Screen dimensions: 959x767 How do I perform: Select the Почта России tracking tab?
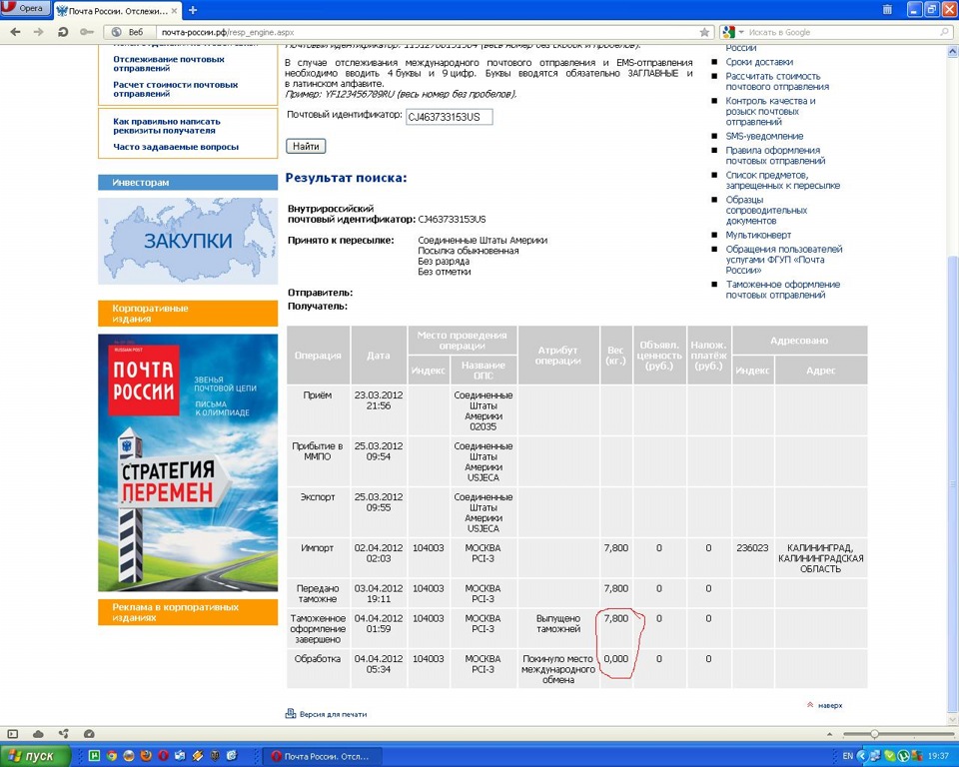click(117, 10)
